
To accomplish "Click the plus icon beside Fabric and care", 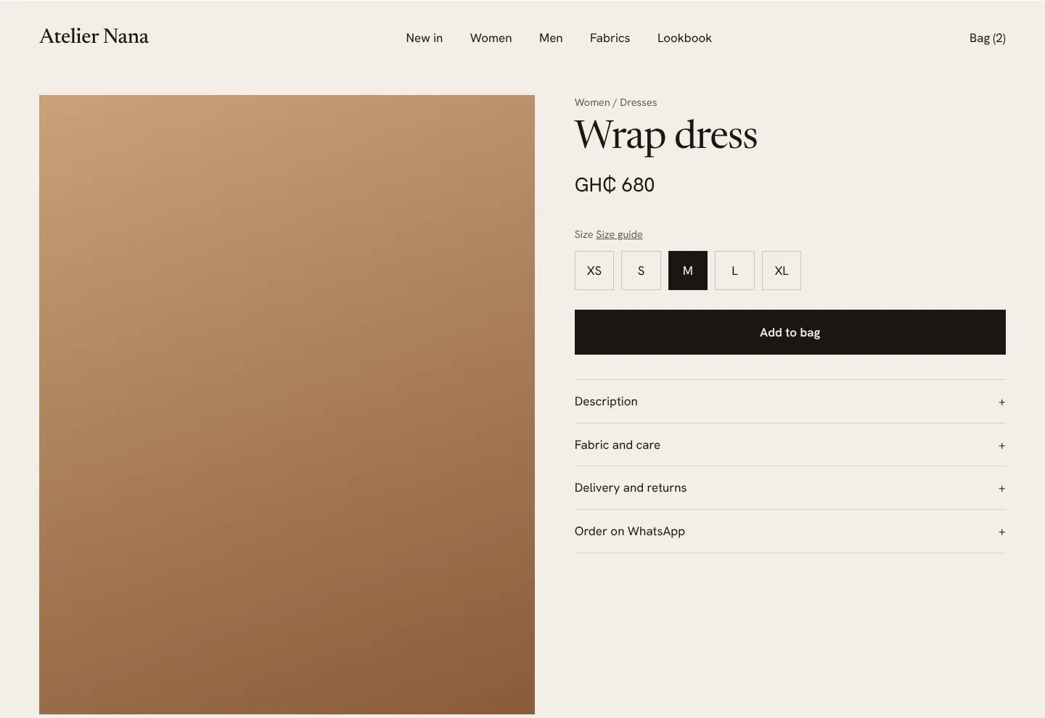I will 1001,445.
